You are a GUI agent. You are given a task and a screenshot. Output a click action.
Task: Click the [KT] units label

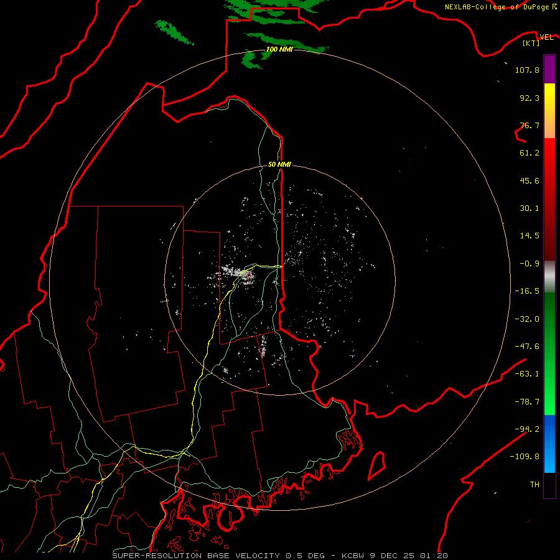pos(531,43)
